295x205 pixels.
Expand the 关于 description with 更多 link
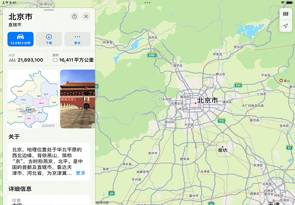point(81,173)
